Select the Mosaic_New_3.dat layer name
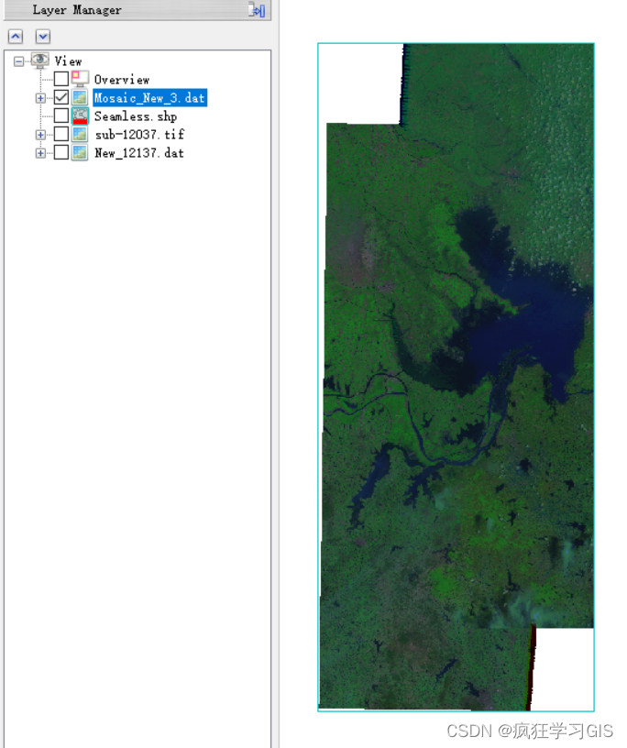 [x=149, y=98]
